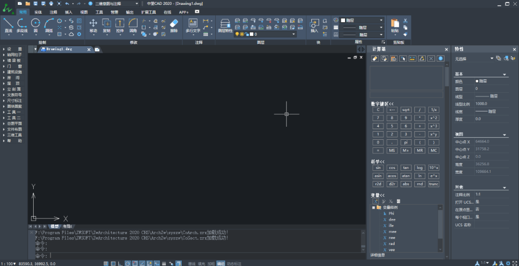Expand the 门窗 item in left sidebar

point(14,66)
